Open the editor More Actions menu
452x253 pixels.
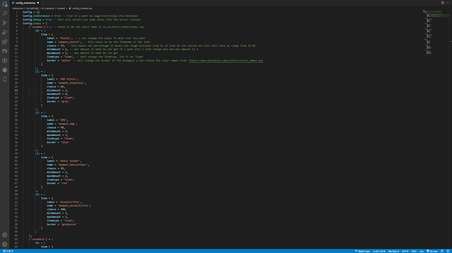[x=447, y=3]
